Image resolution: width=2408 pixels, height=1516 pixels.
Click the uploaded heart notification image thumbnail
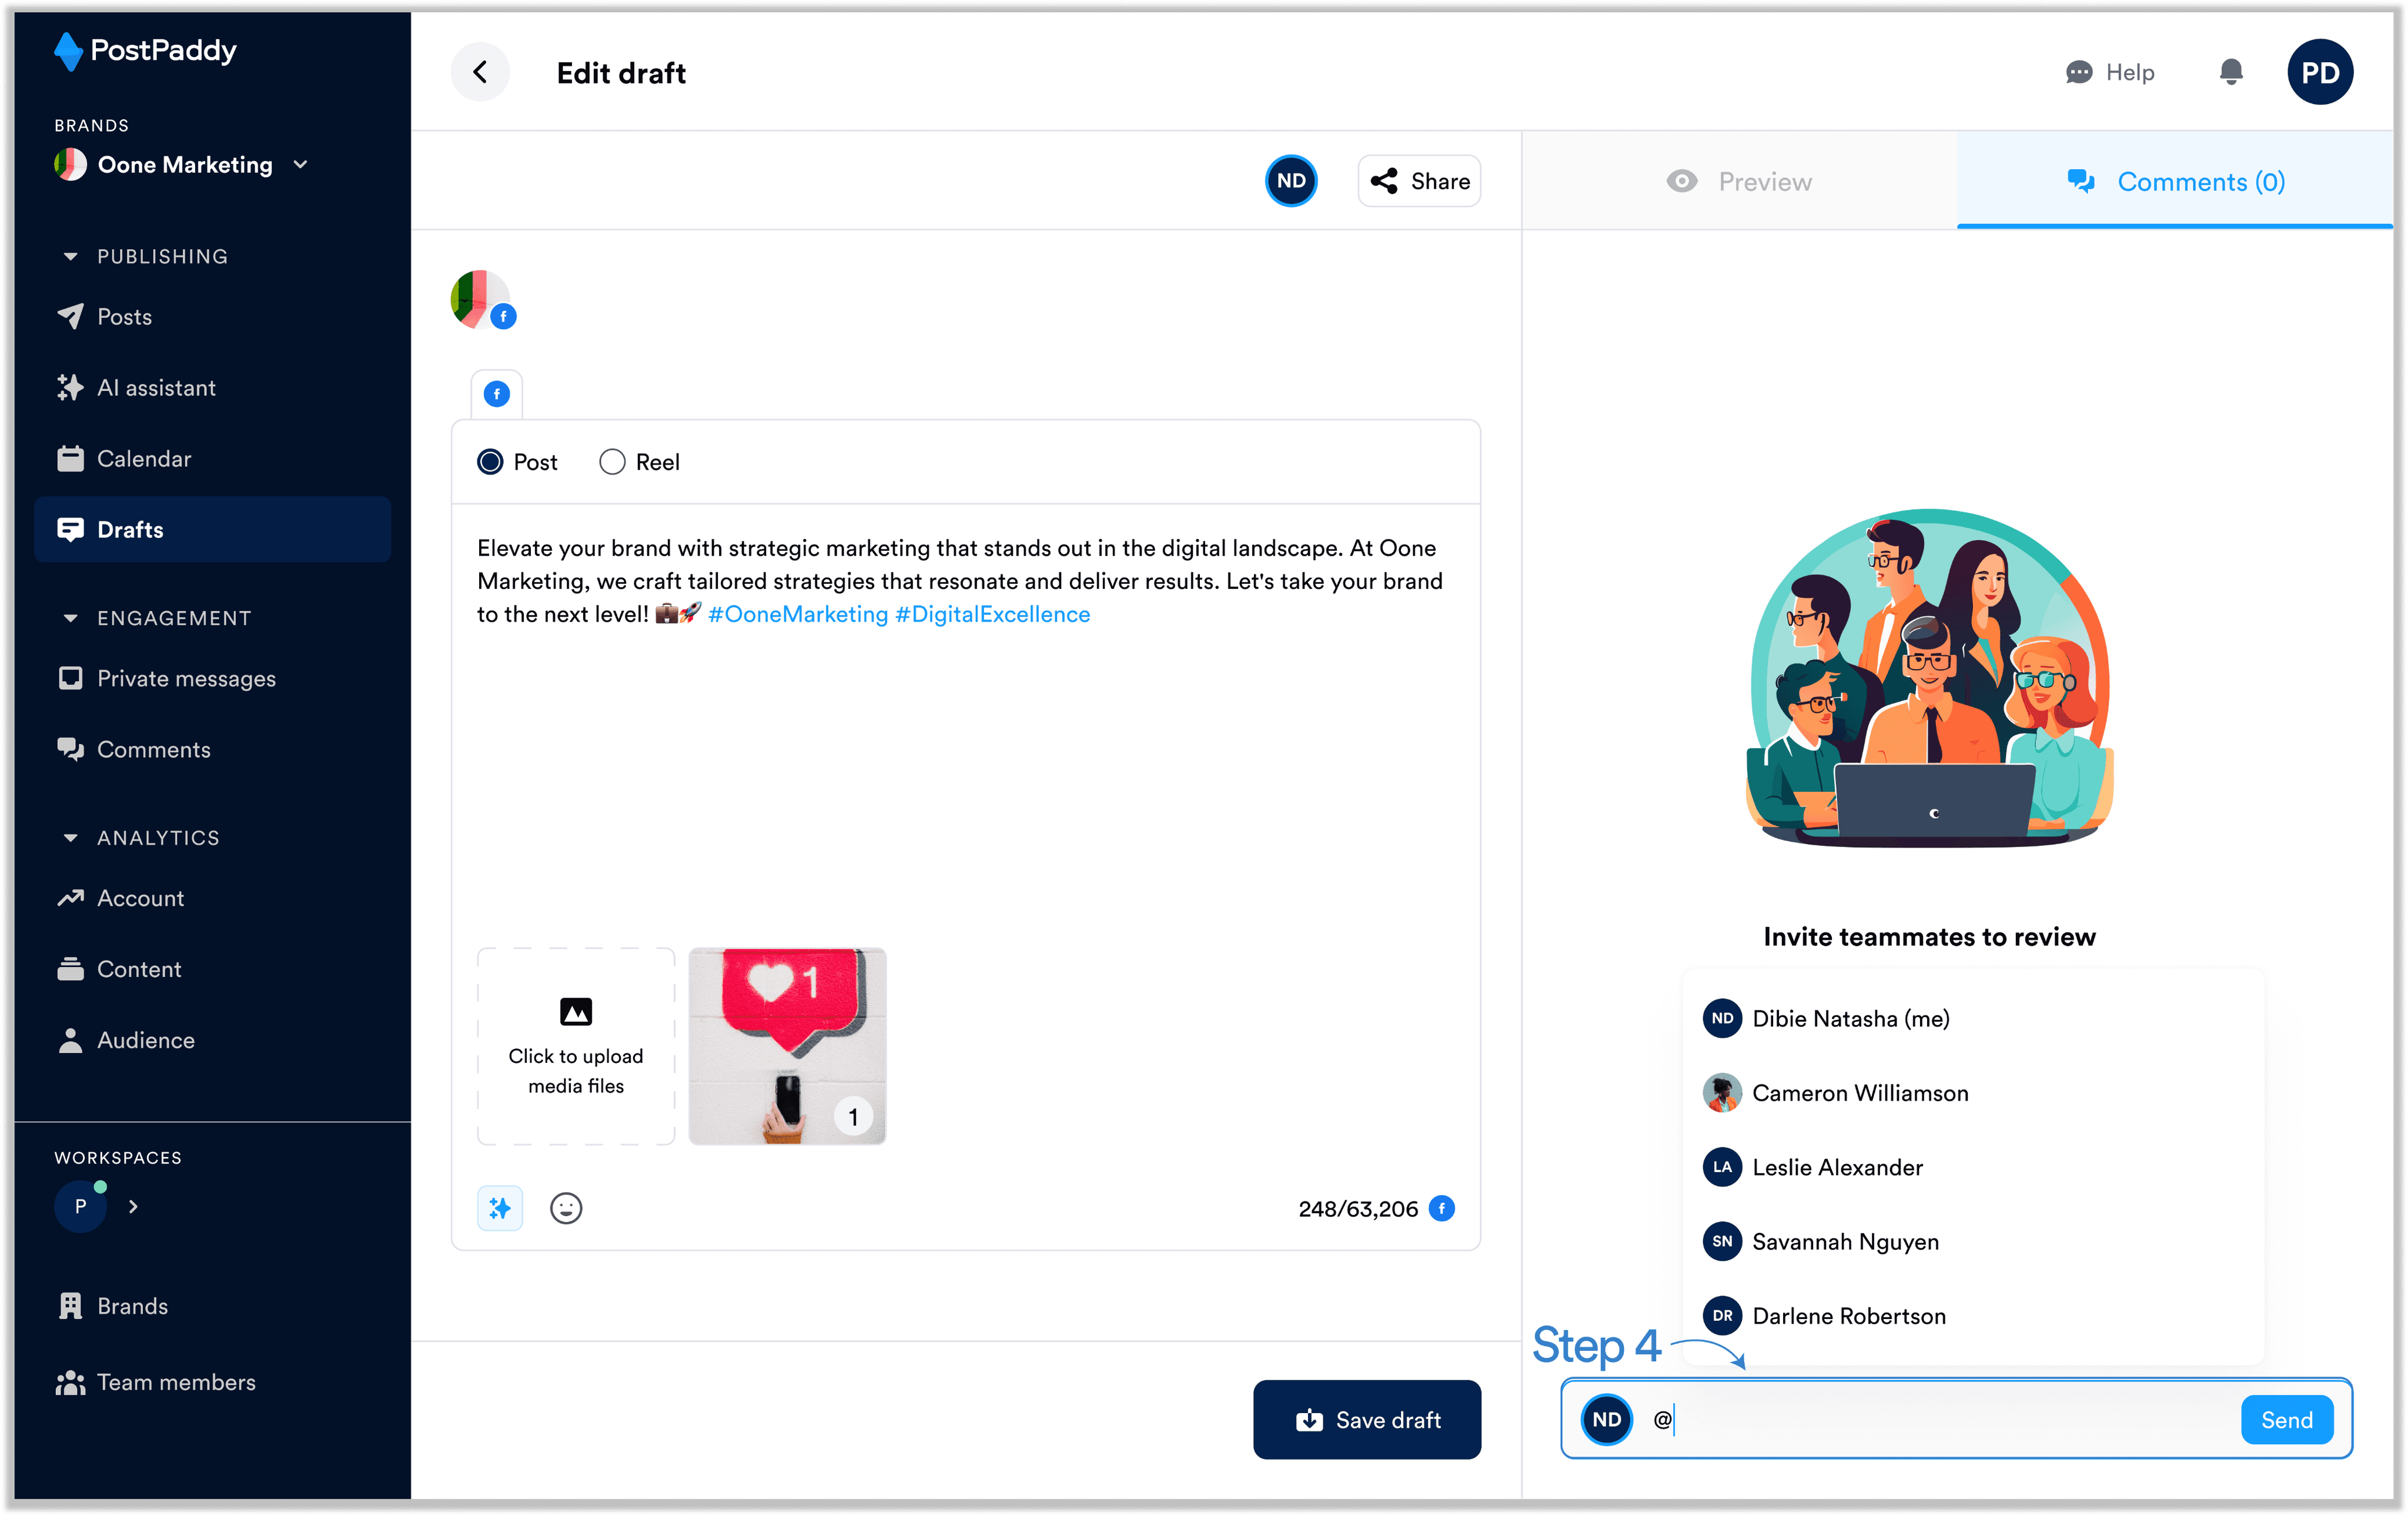click(x=787, y=1045)
